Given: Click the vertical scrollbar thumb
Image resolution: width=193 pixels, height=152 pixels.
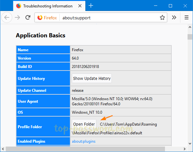Looking at the screenshot, I should pos(190,37).
